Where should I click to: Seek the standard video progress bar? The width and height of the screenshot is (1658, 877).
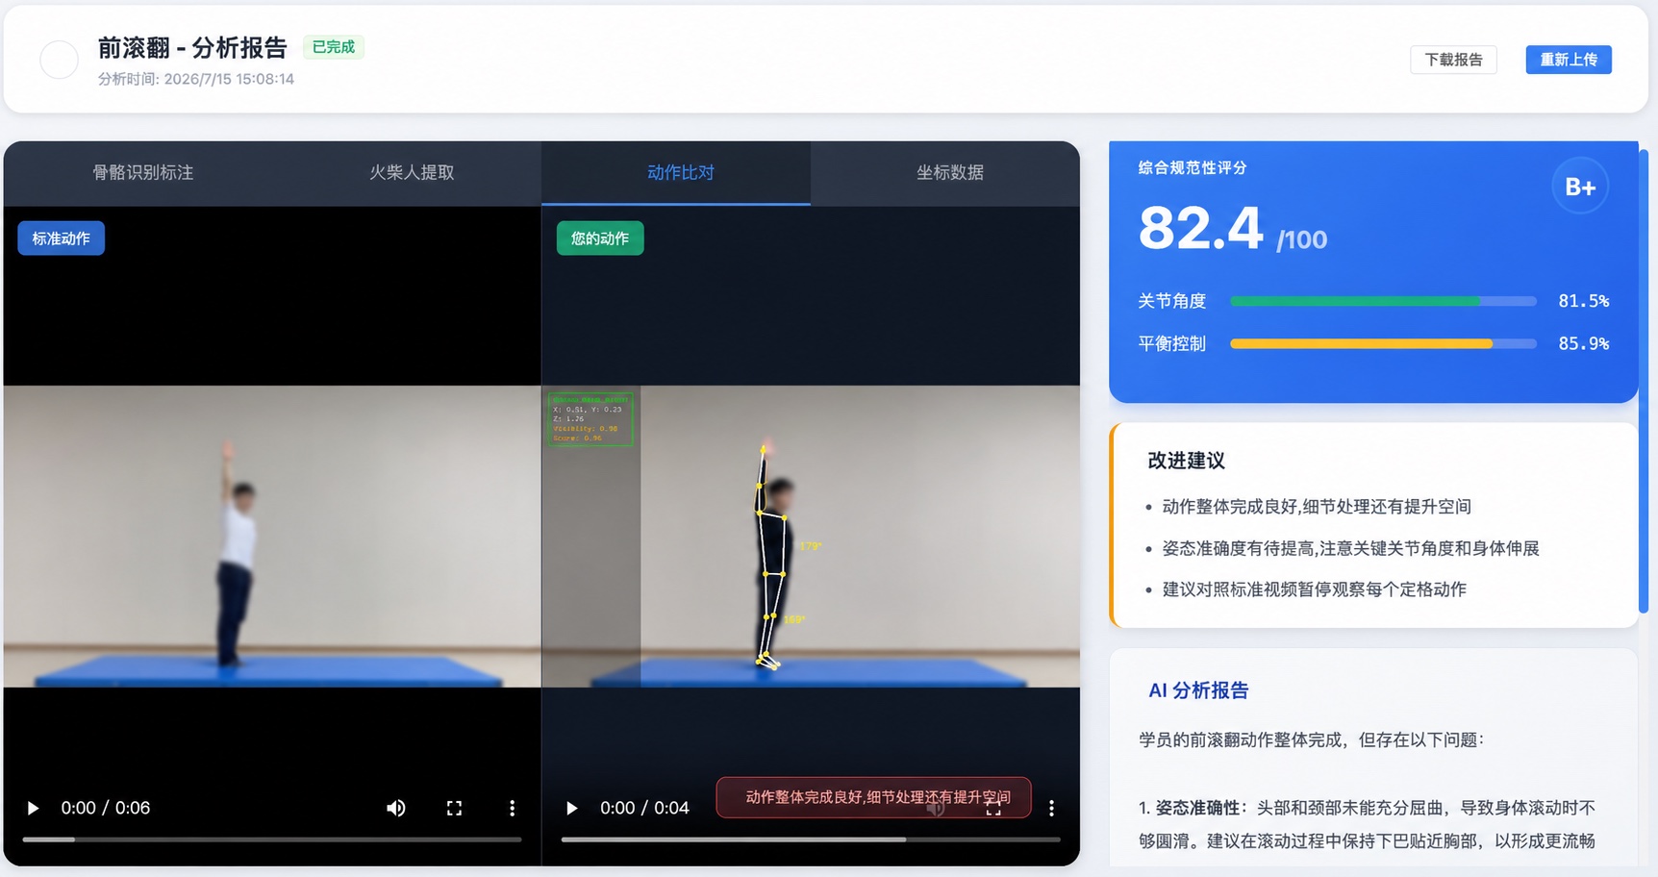pos(272,839)
